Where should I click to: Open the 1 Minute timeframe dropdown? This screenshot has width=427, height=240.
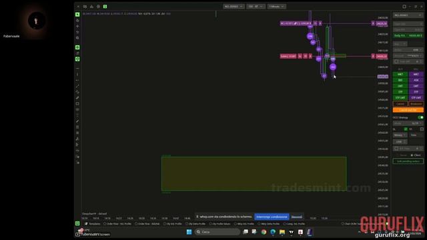tap(276, 6)
